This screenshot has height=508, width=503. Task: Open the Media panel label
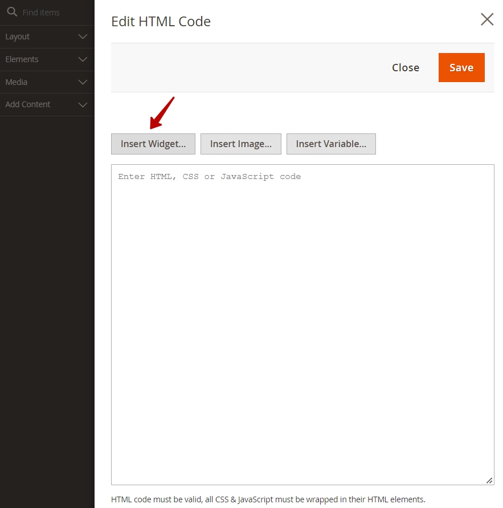(16, 82)
